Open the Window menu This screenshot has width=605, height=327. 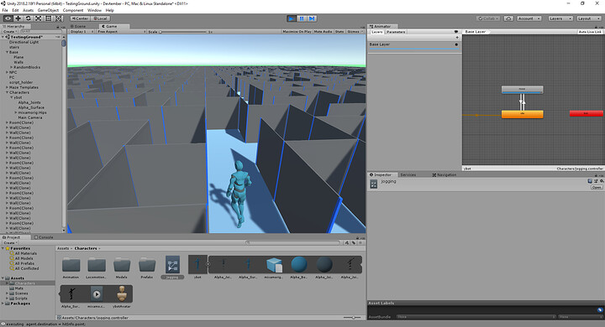tap(94, 10)
